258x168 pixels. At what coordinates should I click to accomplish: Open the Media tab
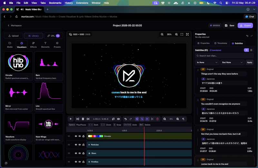(10, 45)
